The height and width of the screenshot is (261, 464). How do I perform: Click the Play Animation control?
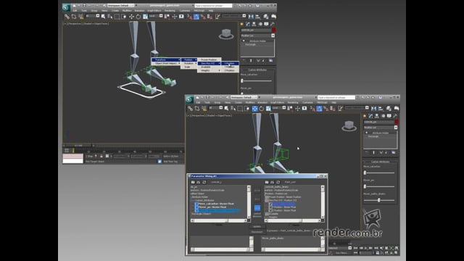click(366, 248)
